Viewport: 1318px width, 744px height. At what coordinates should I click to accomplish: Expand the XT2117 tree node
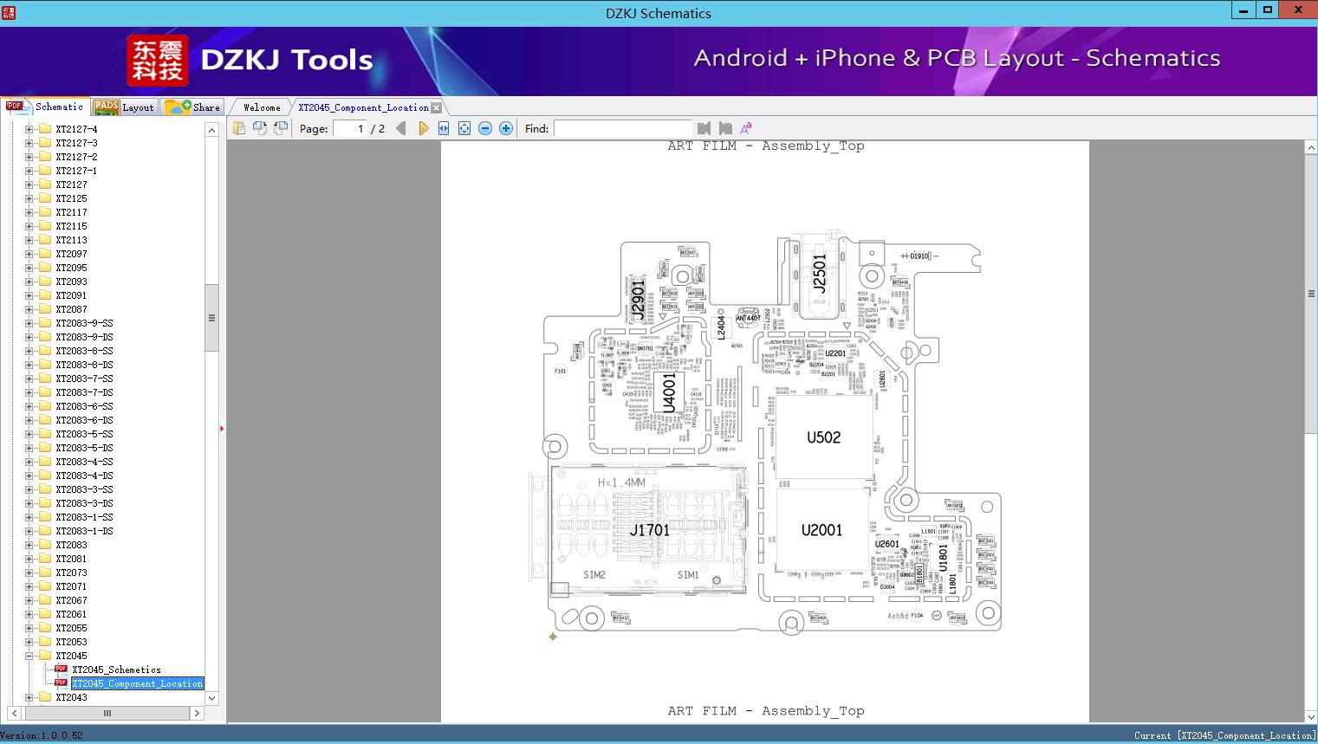coord(29,212)
